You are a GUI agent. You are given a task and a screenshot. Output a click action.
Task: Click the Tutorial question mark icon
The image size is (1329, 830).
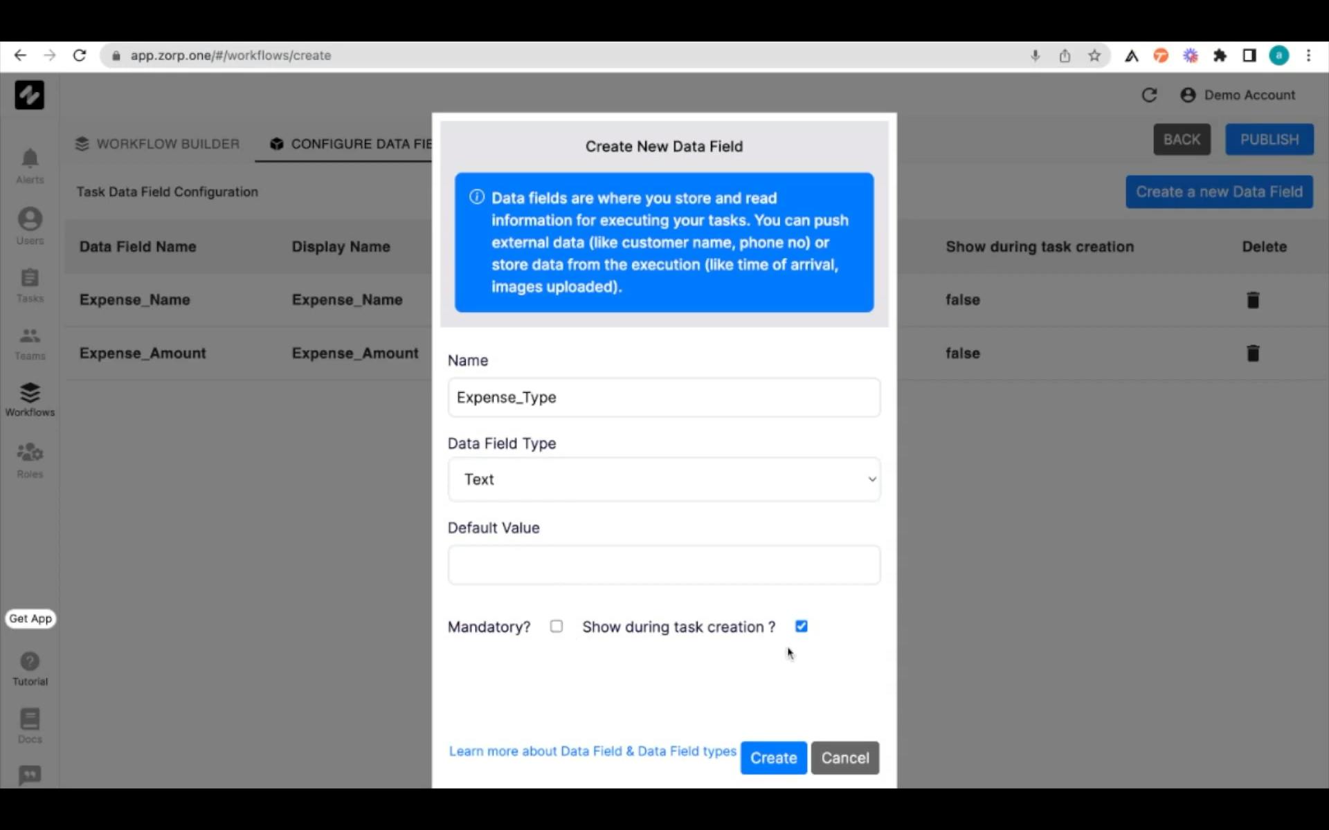click(30, 661)
